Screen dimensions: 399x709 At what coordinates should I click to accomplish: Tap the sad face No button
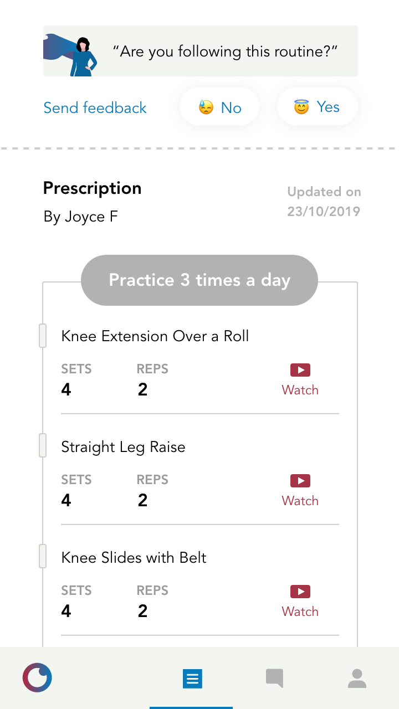coord(219,107)
